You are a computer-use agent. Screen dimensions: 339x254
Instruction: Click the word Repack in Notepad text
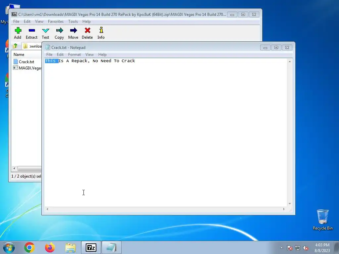79,61
